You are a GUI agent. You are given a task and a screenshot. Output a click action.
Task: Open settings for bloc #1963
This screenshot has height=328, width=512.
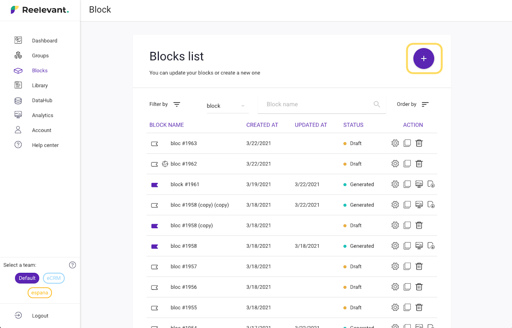(x=395, y=143)
